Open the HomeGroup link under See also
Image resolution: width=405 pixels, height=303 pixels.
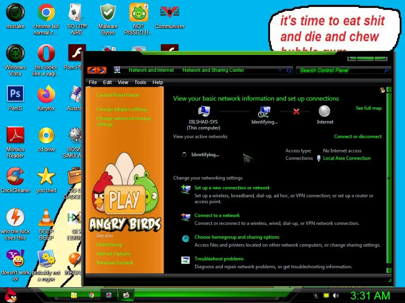109,245
